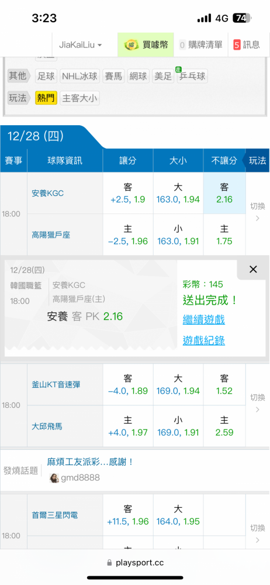Open the 玩法 column header toggle
The height and width of the screenshot is (585, 270).
click(x=257, y=161)
